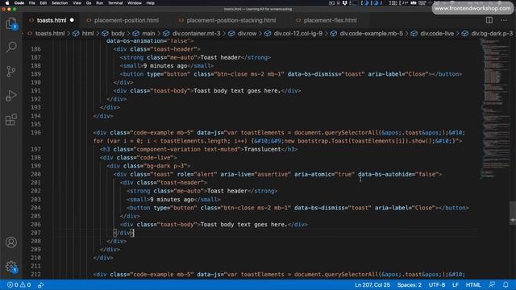Image resolution: width=516 pixels, height=290 pixels.
Task: Click 'data-bs-autohide' attribute on line 200
Action: click(385, 174)
